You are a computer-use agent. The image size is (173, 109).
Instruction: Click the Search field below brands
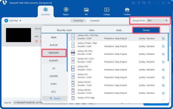[x=55, y=98]
